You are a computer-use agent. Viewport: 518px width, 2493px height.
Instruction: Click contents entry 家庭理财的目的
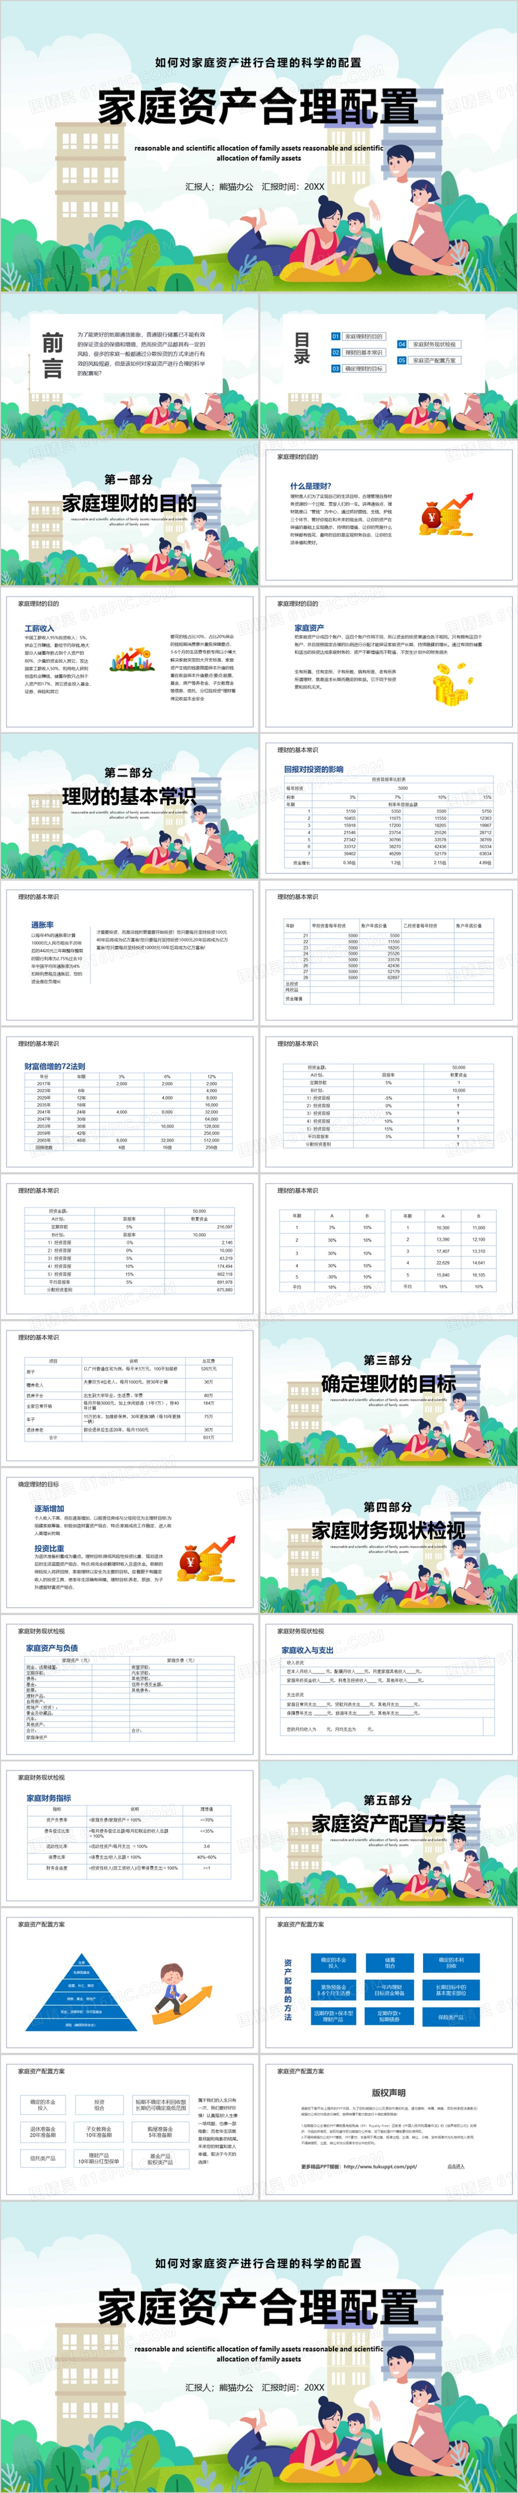[x=364, y=337]
